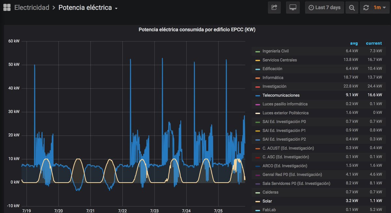
Task: Click the 7/19 x-axis date label
Action: click(x=26, y=211)
